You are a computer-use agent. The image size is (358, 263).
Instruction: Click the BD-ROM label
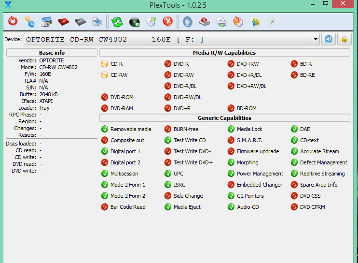point(247,108)
